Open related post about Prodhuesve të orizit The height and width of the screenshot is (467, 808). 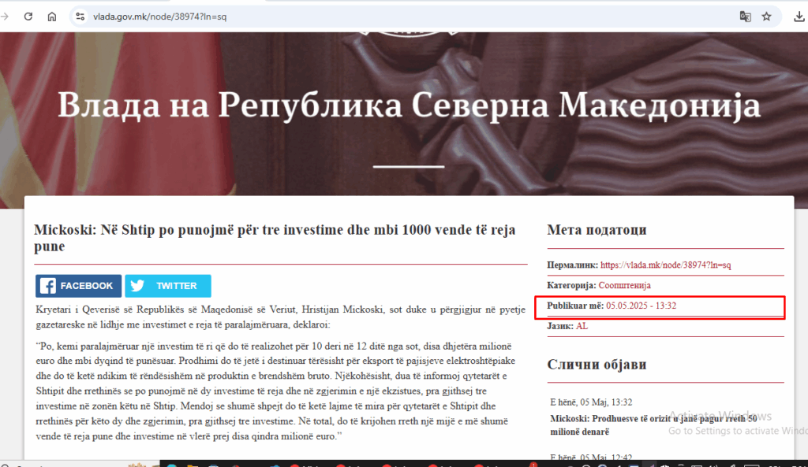[x=653, y=424]
